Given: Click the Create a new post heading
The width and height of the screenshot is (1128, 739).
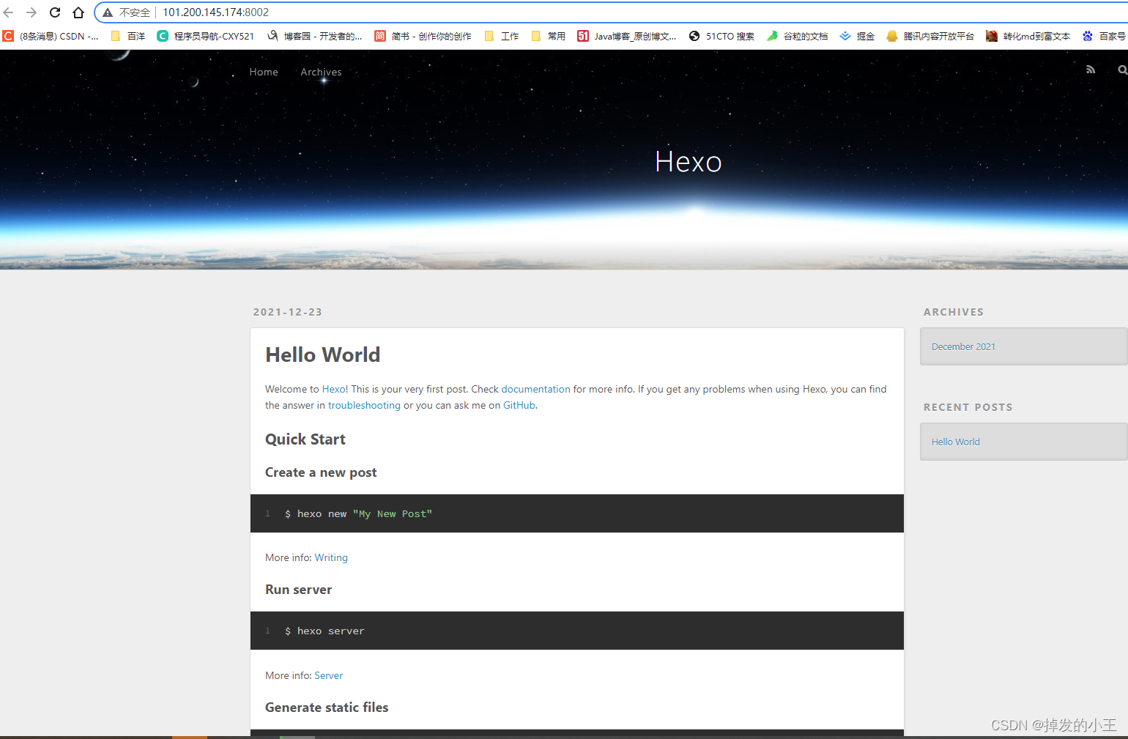Looking at the screenshot, I should tap(321, 472).
